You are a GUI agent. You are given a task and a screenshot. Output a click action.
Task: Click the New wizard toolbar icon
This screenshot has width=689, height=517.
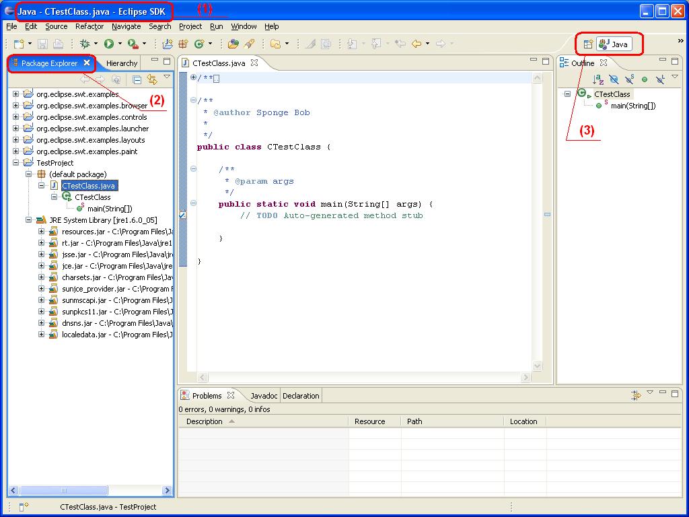tap(19, 44)
